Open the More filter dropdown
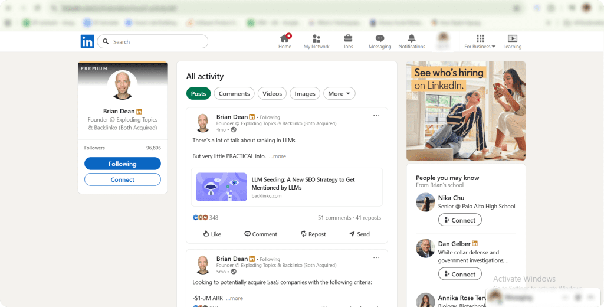This screenshot has width=604, height=307. [339, 93]
